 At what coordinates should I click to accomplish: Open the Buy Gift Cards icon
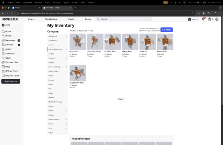3,75
